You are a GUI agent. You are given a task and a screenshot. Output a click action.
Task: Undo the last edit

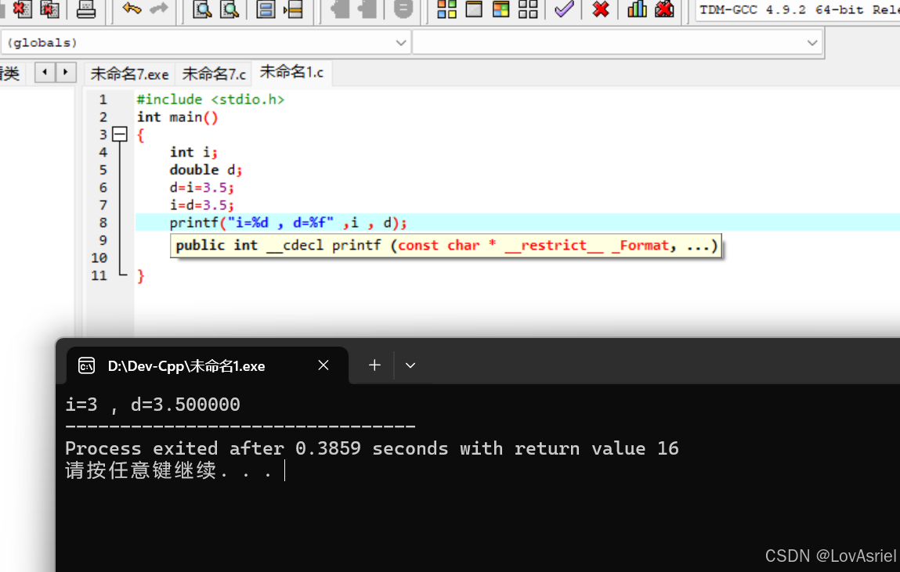coord(132,8)
